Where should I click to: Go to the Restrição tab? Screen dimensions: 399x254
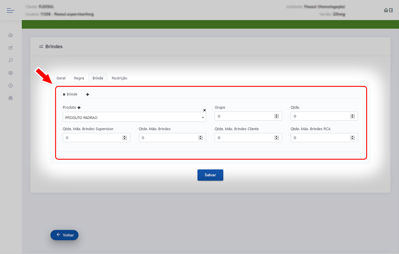point(119,78)
